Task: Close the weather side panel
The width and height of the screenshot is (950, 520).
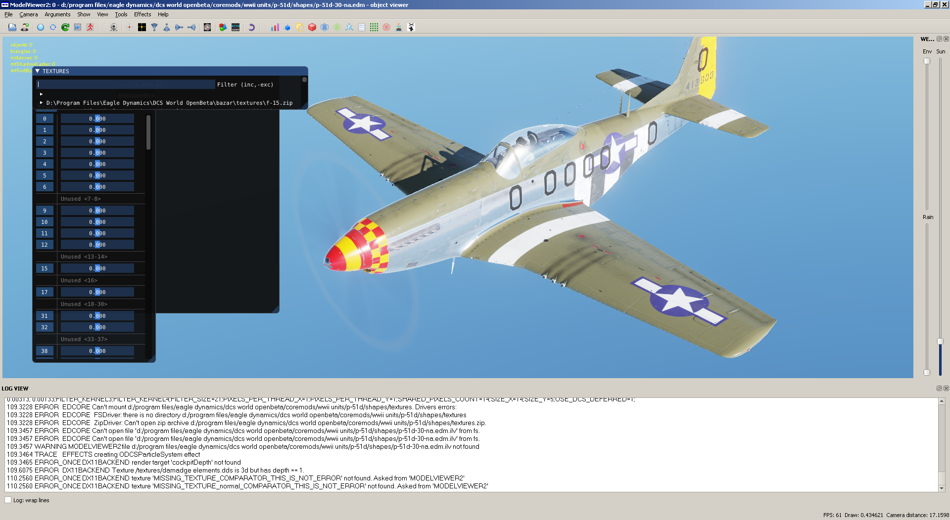Action: (x=946, y=39)
